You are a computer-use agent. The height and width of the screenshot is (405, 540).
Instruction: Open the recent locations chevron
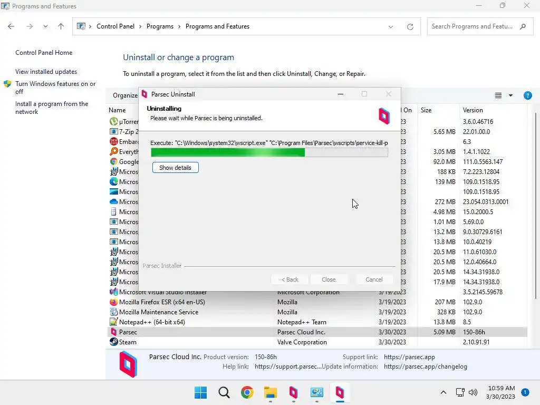tap(45, 26)
